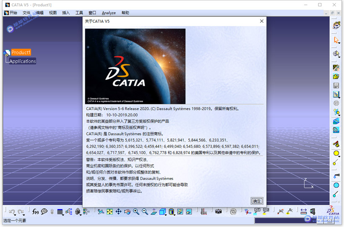Expand the cube view icon dropdown arrow
This screenshot has width=344, height=227.
pyautogui.click(x=166, y=215)
